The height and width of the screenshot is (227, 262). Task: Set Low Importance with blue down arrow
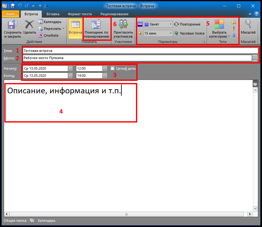coord(234,35)
